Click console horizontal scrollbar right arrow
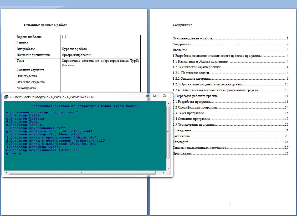This screenshot has height=216, width=297. point(164,173)
